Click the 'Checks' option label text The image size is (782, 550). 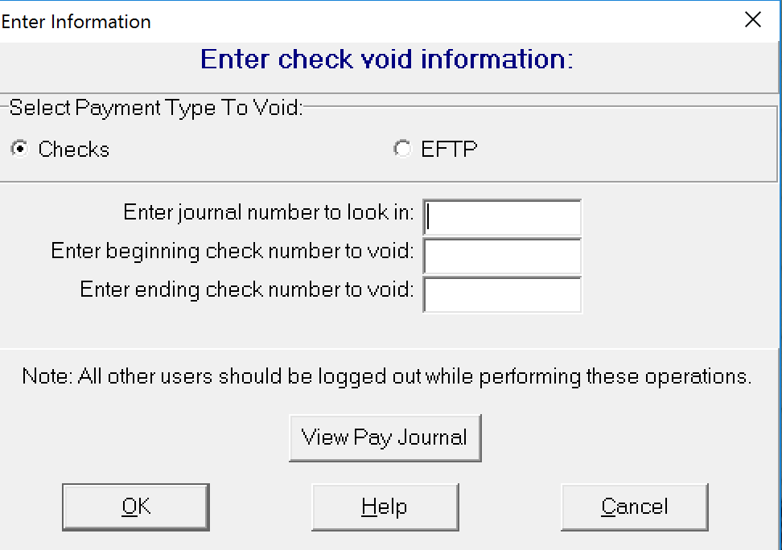(x=74, y=149)
